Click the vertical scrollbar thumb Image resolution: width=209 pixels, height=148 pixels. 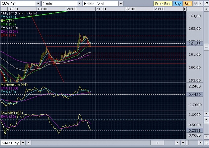(x=206, y=47)
